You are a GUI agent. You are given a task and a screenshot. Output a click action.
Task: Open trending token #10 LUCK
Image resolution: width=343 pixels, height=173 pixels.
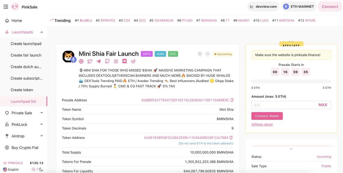tap(261, 21)
